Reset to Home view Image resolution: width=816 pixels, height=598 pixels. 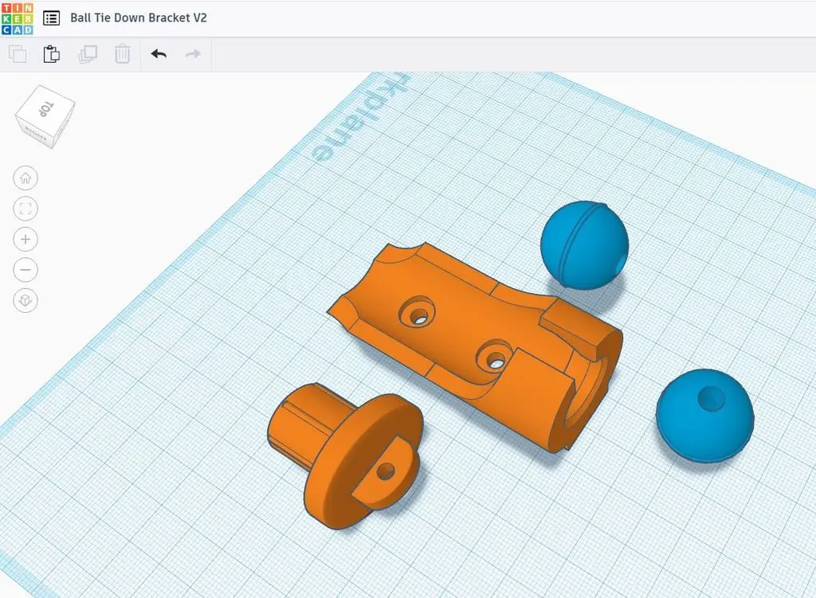click(x=25, y=178)
